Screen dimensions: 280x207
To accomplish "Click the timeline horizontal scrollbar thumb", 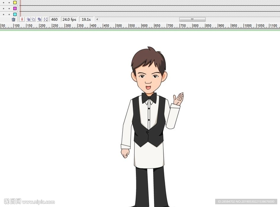I will point(192,19).
